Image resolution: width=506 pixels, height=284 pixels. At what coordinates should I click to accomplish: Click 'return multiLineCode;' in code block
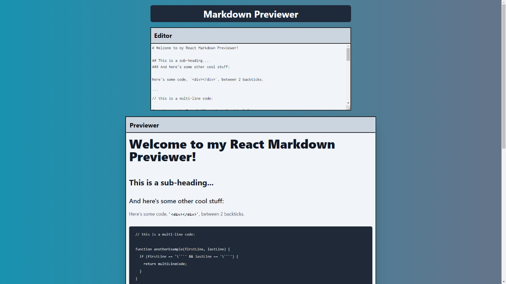coord(165,264)
